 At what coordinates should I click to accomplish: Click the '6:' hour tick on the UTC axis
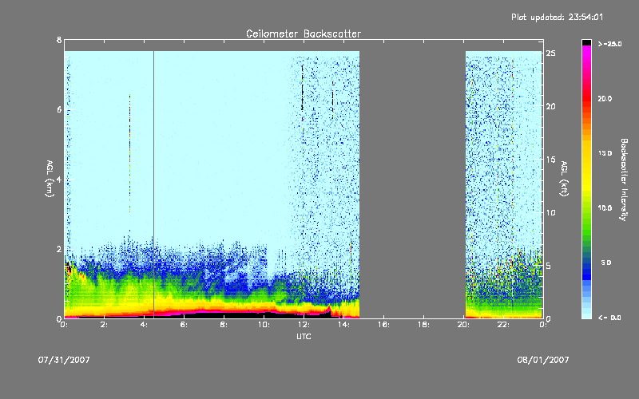184,325
